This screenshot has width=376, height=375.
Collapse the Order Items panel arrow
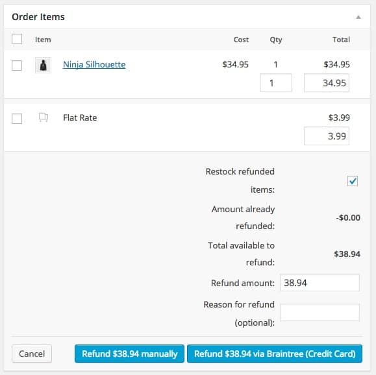tap(358, 17)
